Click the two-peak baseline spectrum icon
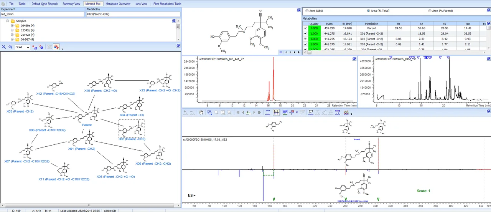The image size is (491, 212). (x=268, y=113)
